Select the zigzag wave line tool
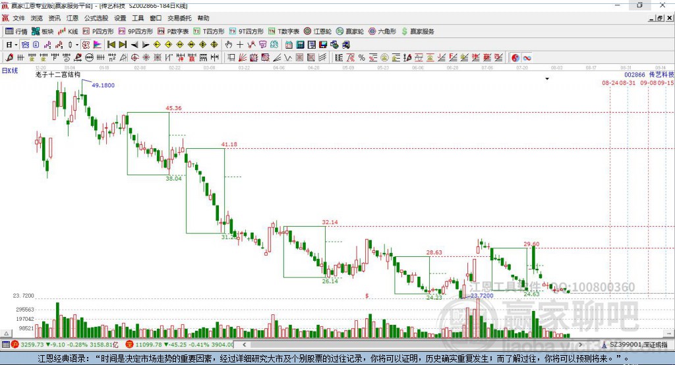Screen dimensions: 675x365 tap(287, 58)
